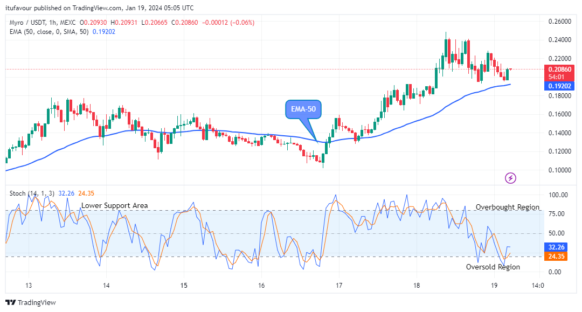Click the 0.26000 price axis label
This screenshot has width=582, height=312.
tap(560, 22)
